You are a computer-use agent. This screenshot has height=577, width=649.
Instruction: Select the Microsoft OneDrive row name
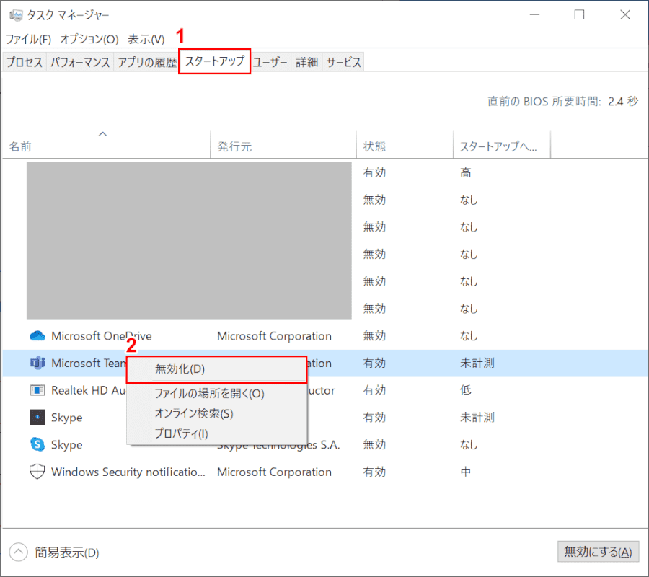tap(102, 335)
